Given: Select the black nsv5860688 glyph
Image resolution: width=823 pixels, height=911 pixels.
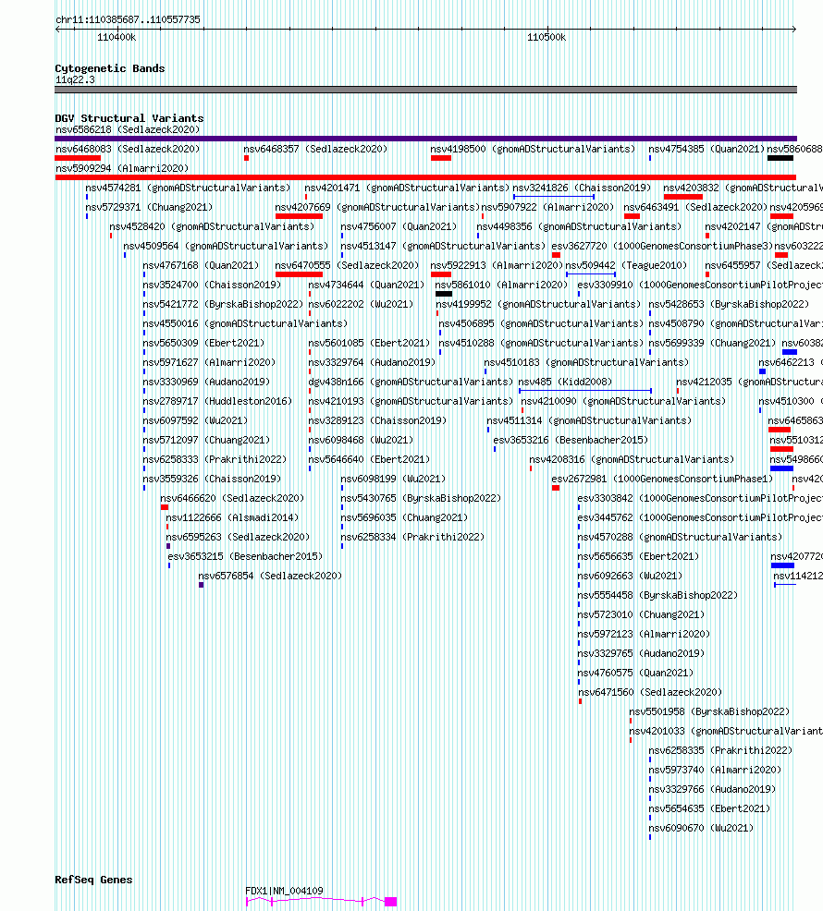Looking at the screenshot, I should pyautogui.click(x=780, y=158).
